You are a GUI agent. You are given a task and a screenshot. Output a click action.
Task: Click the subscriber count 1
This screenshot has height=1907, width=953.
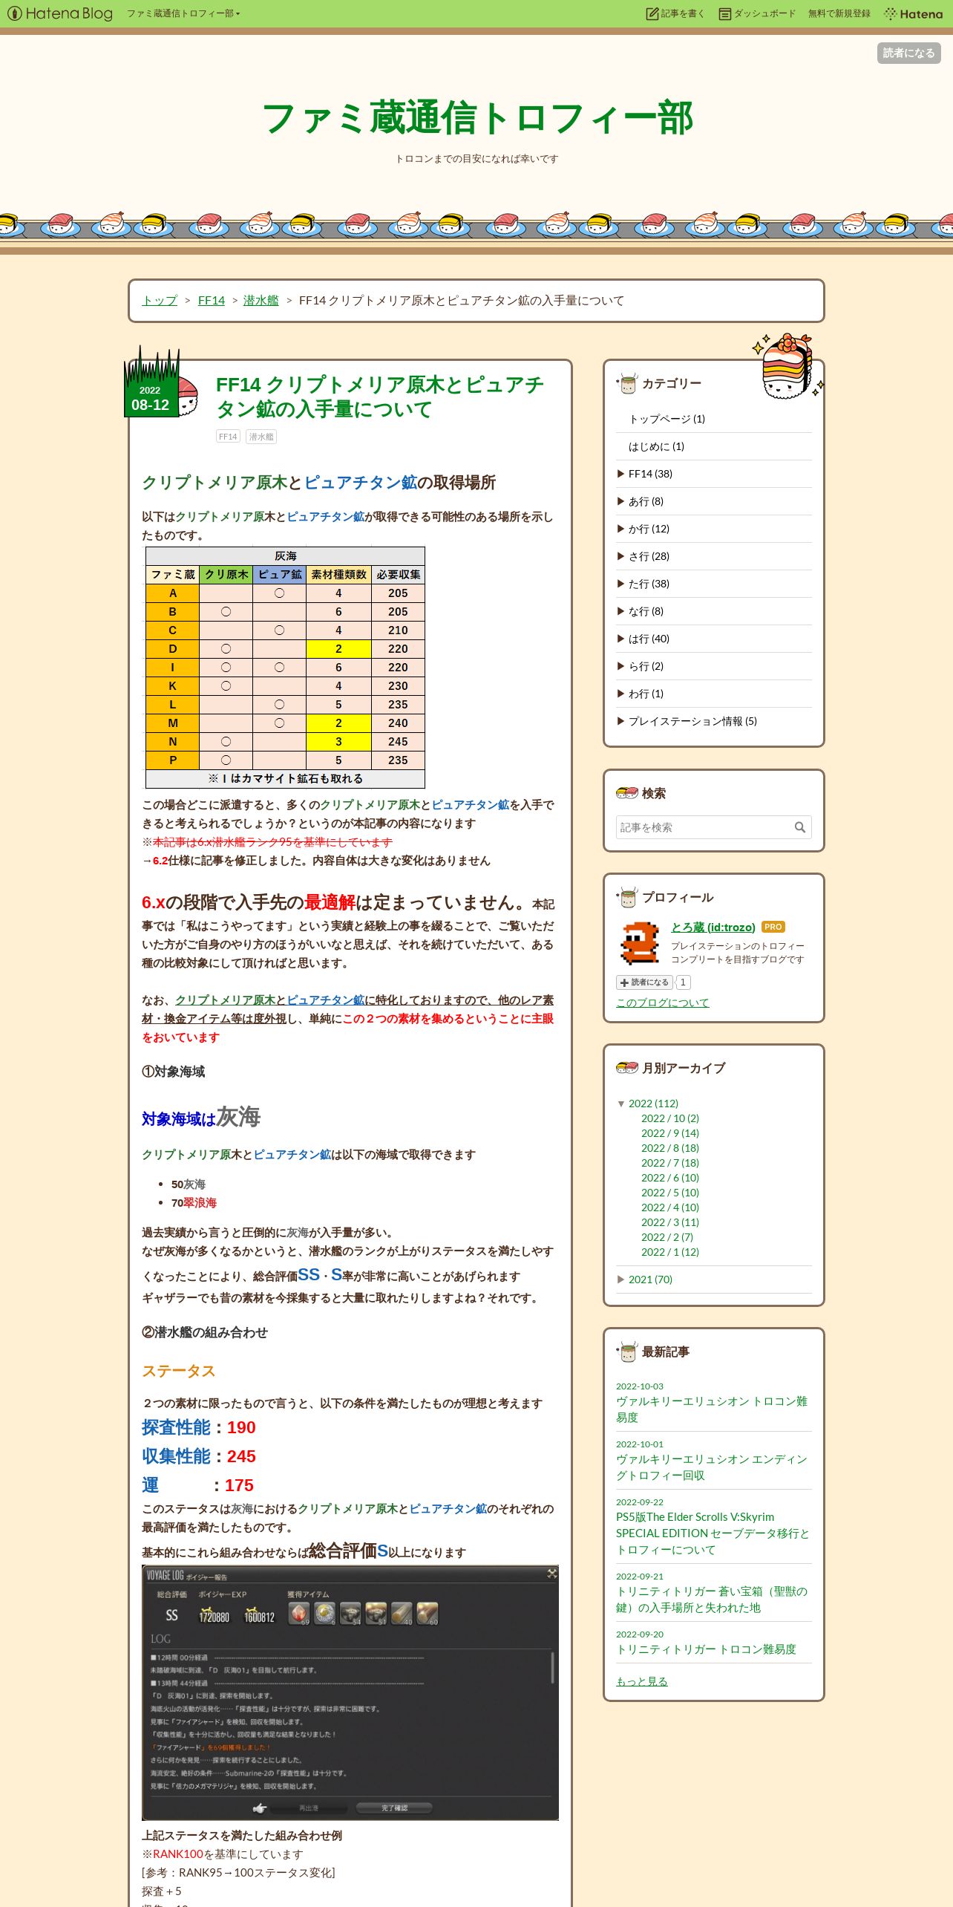click(683, 982)
